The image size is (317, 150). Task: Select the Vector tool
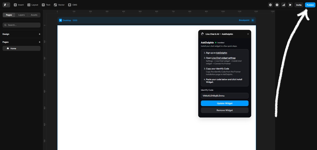(59, 5)
